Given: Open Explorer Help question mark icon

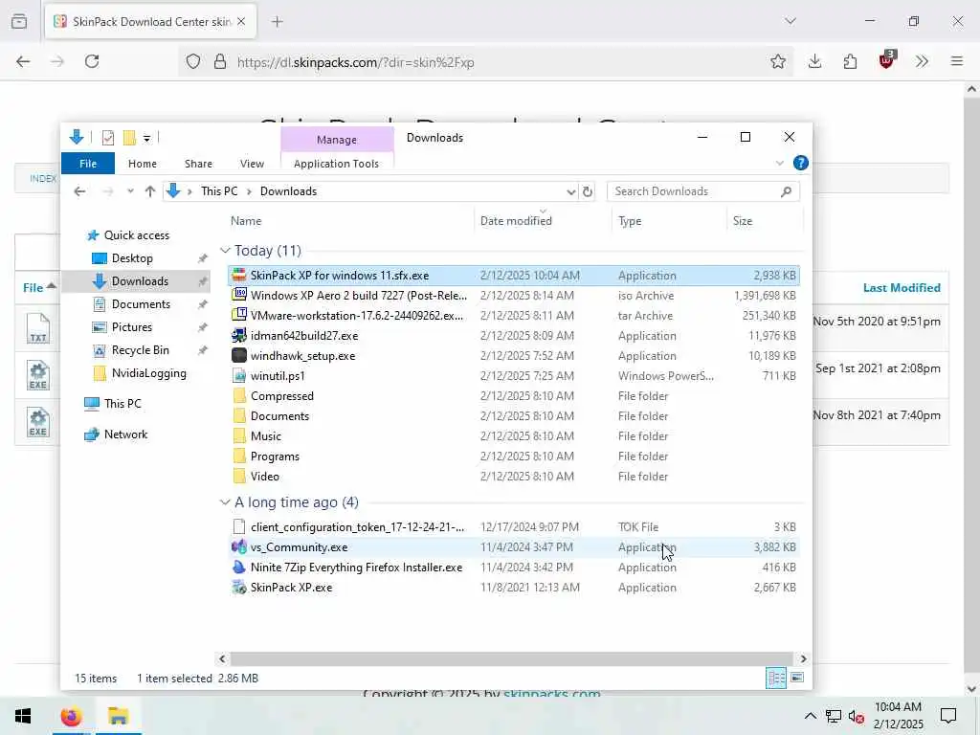Looking at the screenshot, I should point(801,163).
